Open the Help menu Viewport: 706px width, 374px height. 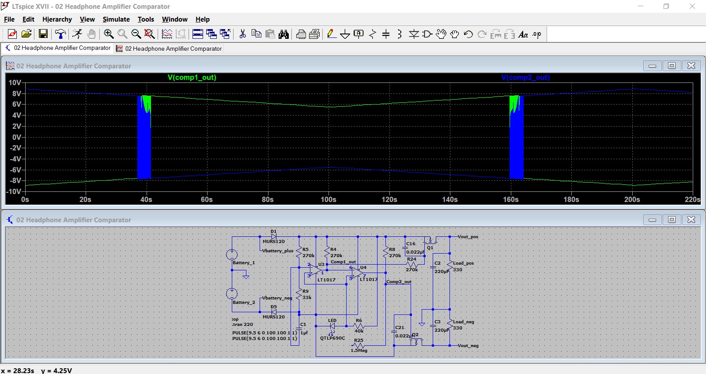pos(203,19)
